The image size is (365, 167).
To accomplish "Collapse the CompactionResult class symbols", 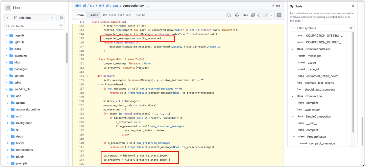I will [293, 49].
